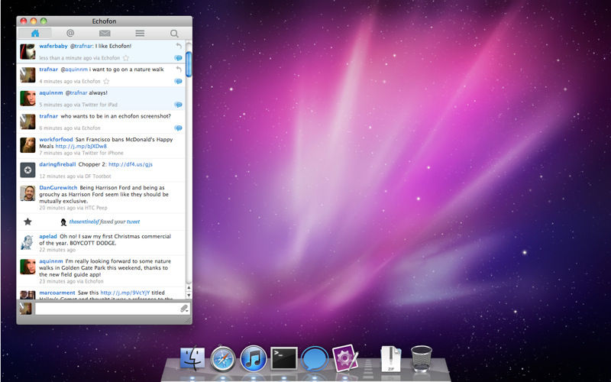Open the http://j.mp/9VcYjY link
The image size is (611, 382).
click(125, 293)
